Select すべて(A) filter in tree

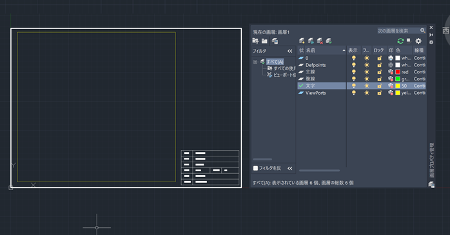pos(275,62)
